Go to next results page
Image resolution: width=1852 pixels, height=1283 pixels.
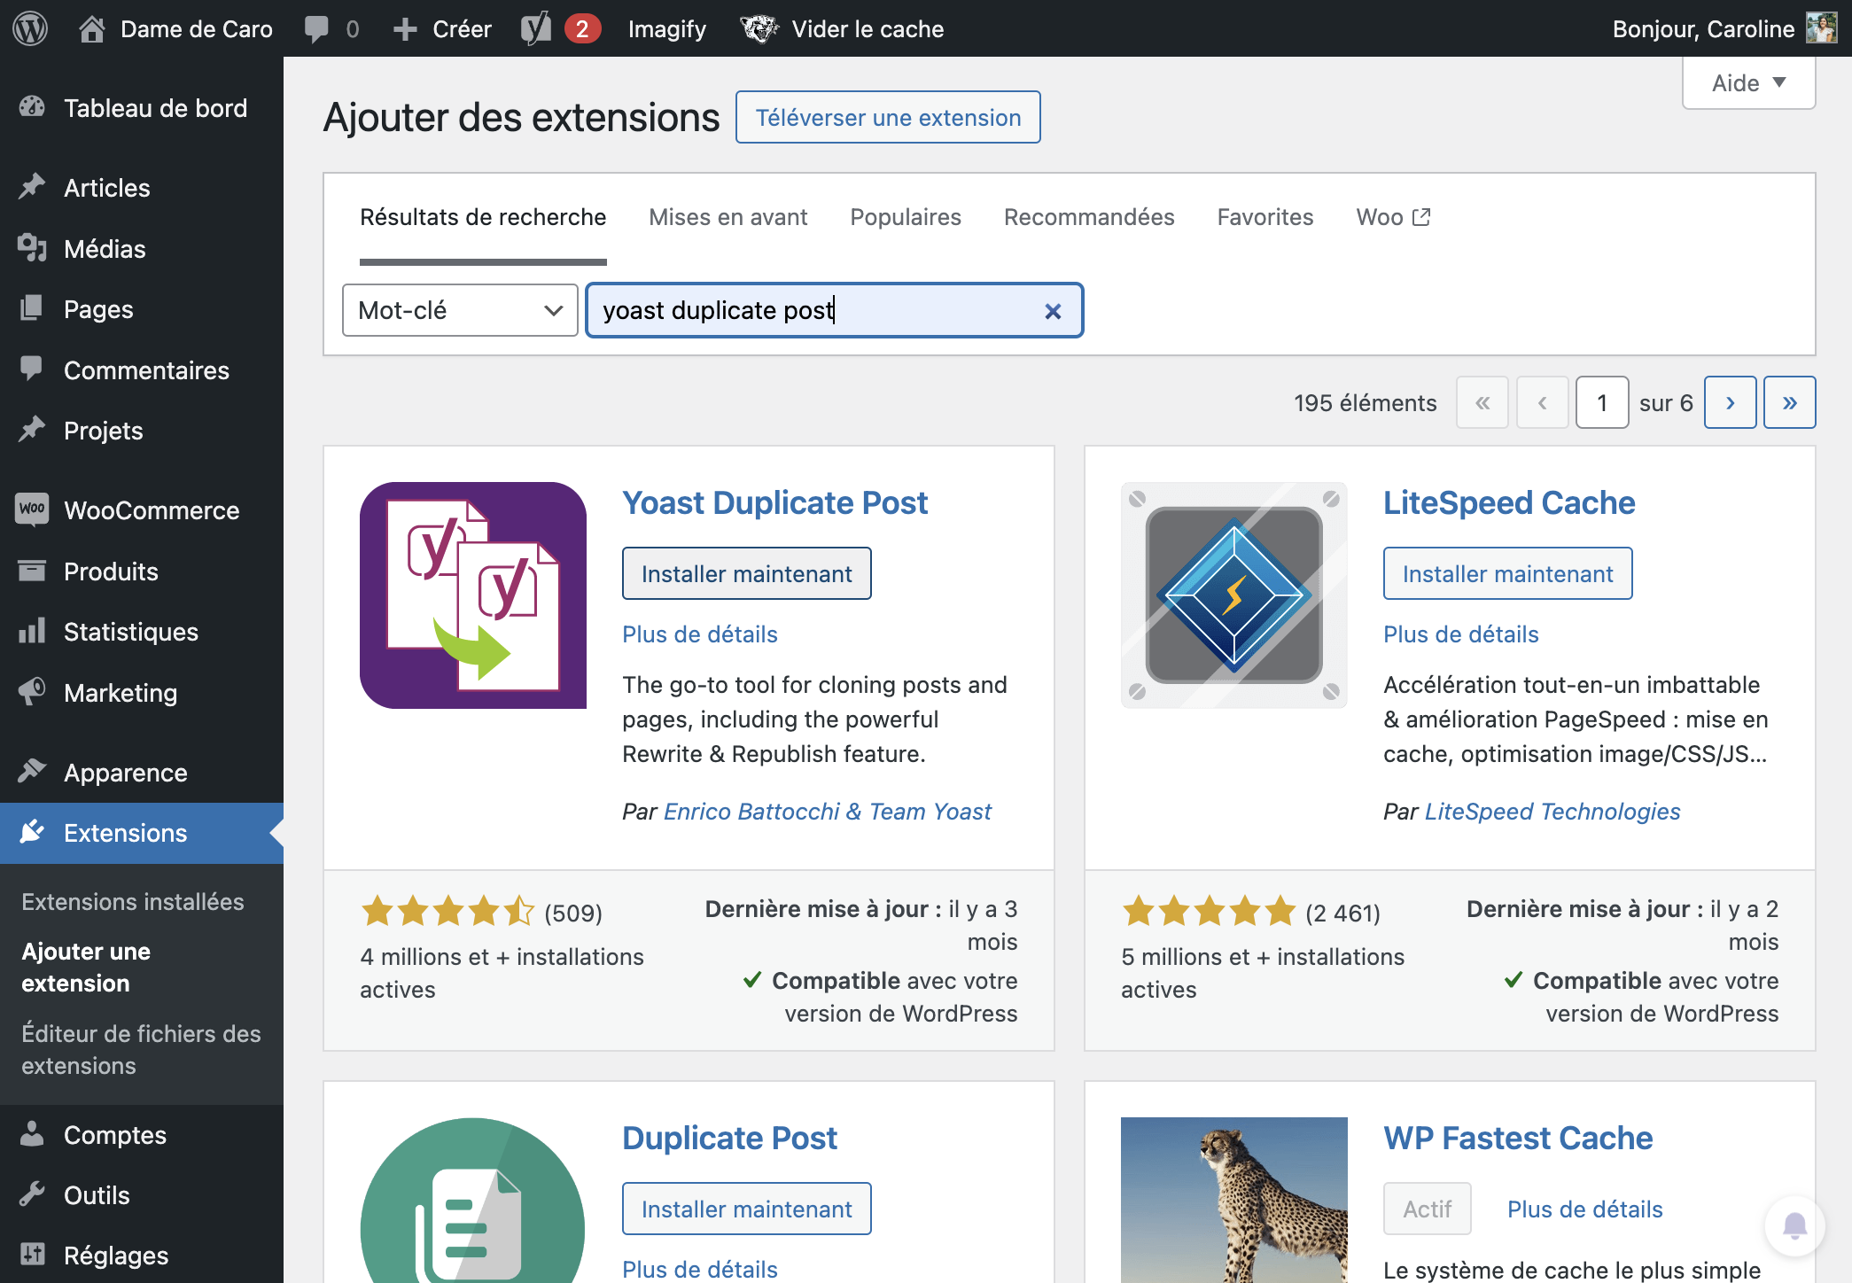pos(1731,403)
